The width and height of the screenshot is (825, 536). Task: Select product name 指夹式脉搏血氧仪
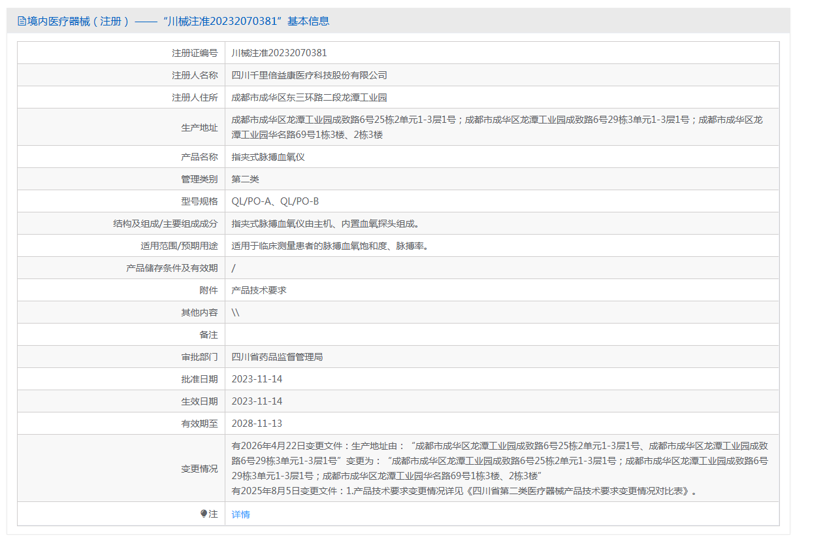pyautogui.click(x=268, y=157)
